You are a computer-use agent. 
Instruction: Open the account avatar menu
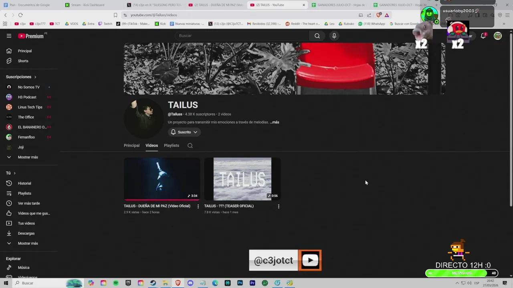[498, 36]
